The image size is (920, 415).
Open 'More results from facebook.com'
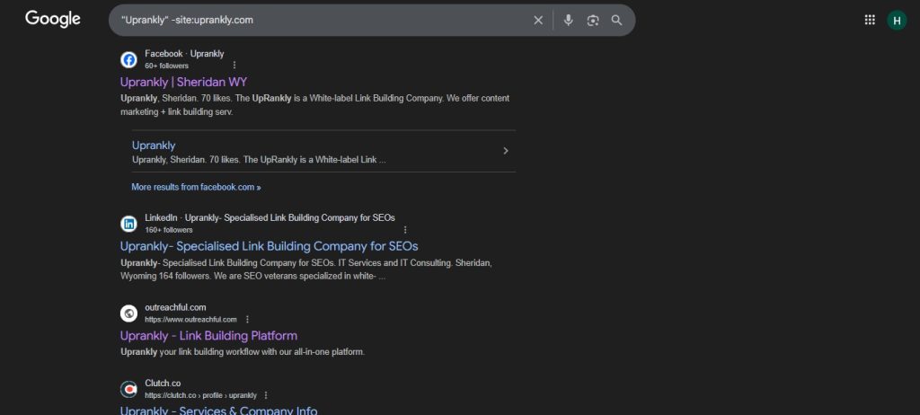point(196,187)
